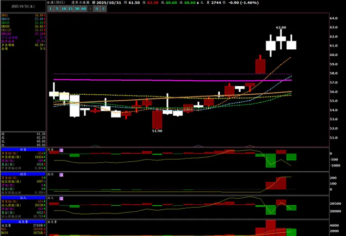346x236 pixels.
Task: Click the 多出場線 43.59 row
Action: [x=23, y=45]
